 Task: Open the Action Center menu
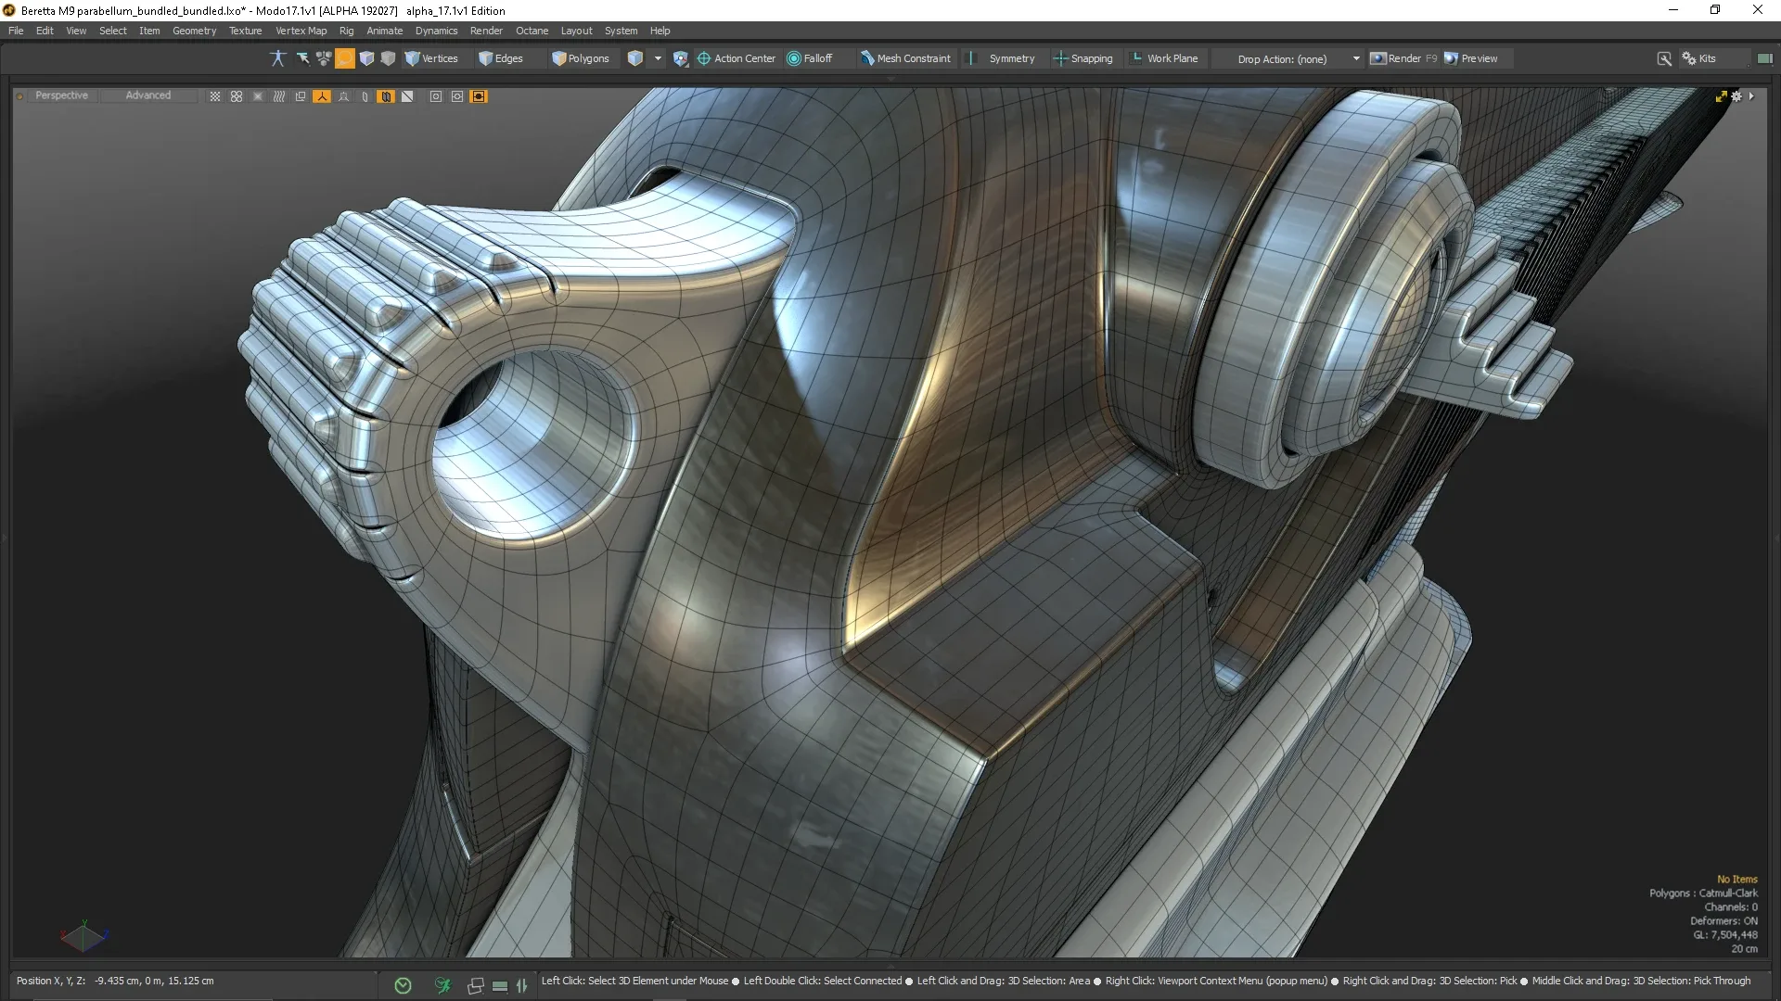[x=737, y=58]
